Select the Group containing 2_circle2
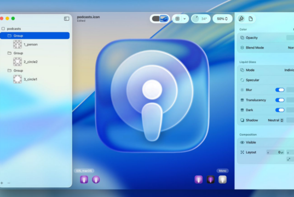Screen dimensions: 294x197 pos(18,53)
